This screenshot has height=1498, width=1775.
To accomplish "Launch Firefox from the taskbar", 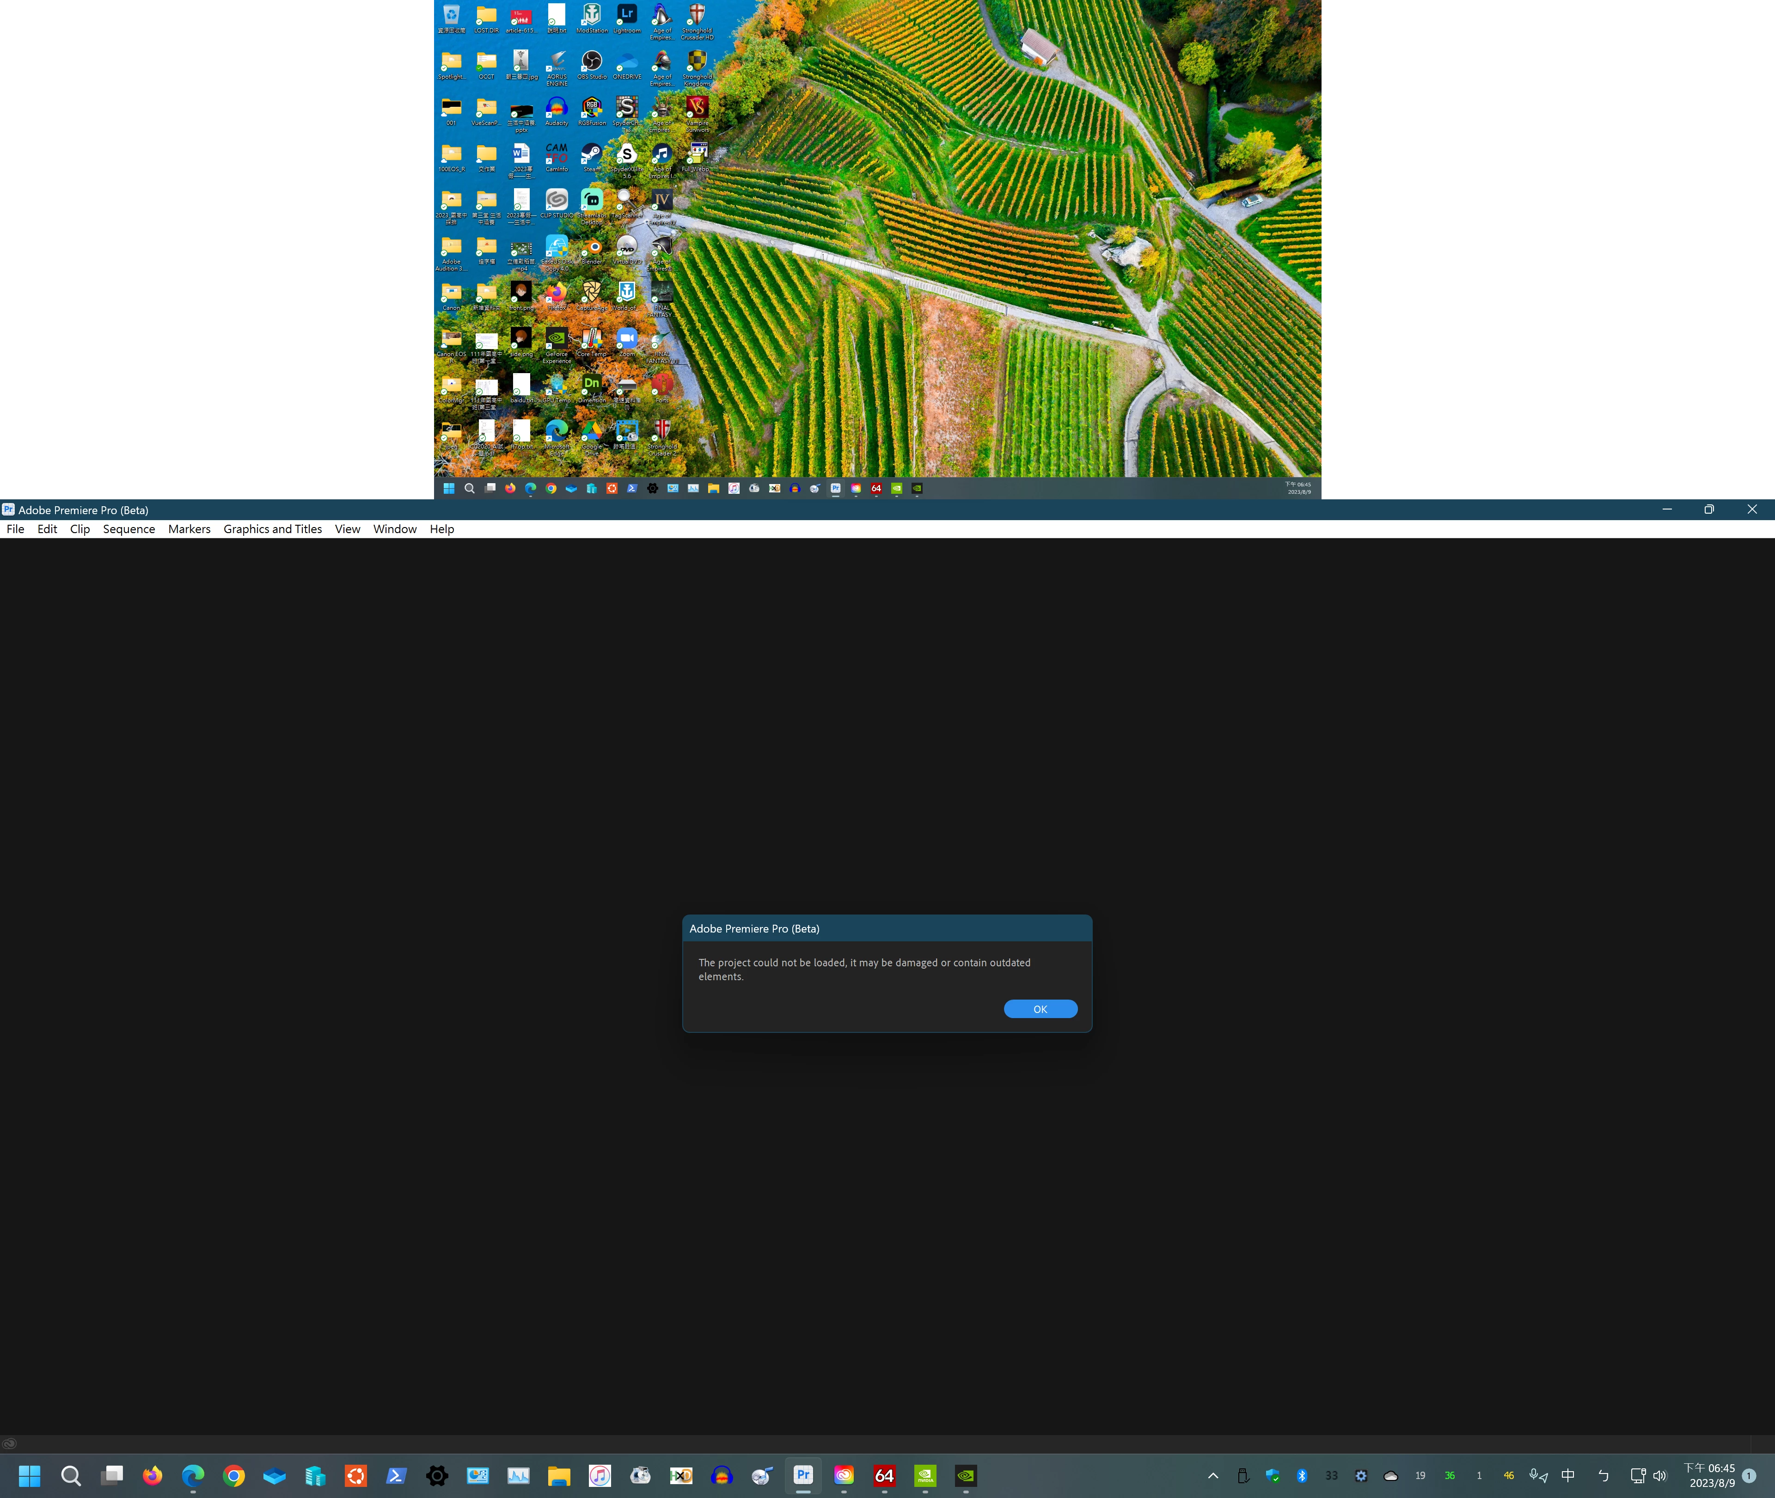I will (x=153, y=1475).
